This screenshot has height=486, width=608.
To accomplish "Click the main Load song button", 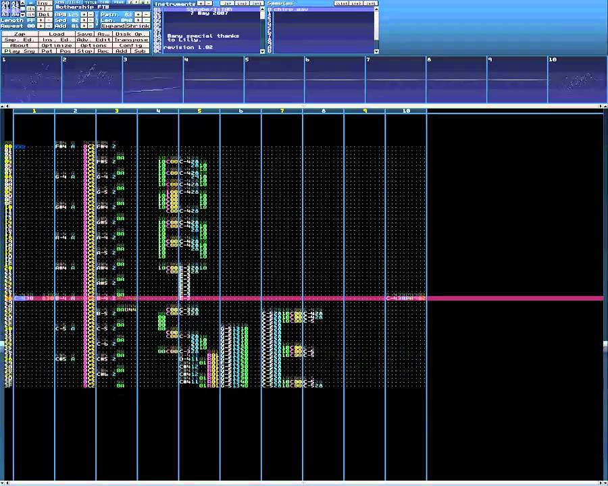I will tap(57, 34).
